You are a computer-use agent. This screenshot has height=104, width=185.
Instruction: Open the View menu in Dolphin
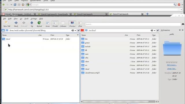click(x=16, y=18)
